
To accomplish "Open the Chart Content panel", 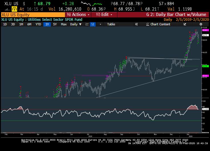I will tap(158, 24).
